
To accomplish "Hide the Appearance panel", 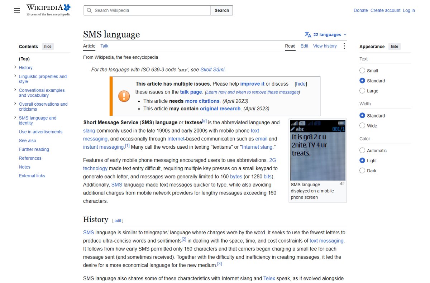I will pos(394,47).
